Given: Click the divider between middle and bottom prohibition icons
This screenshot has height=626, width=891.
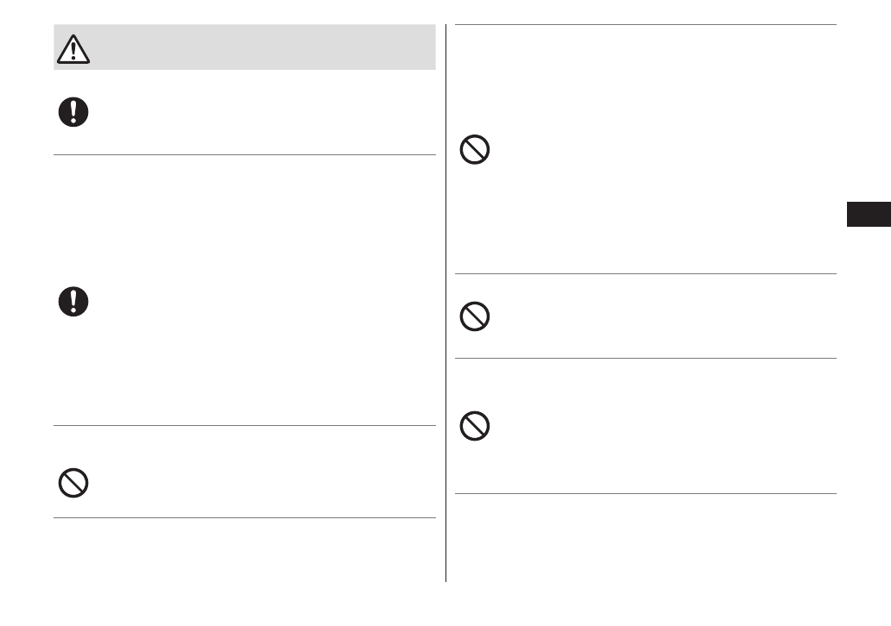Looking at the screenshot, I should point(645,359).
